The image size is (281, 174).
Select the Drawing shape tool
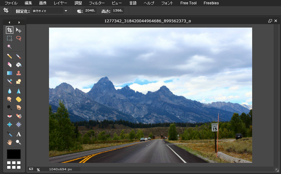pos(18,81)
